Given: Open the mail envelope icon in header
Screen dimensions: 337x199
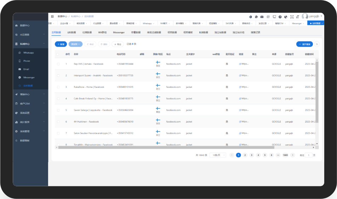Looking at the screenshot, I should click(x=262, y=17).
